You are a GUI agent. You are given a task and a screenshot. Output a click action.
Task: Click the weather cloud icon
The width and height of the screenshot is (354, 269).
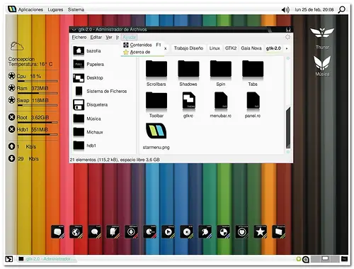(17, 46)
